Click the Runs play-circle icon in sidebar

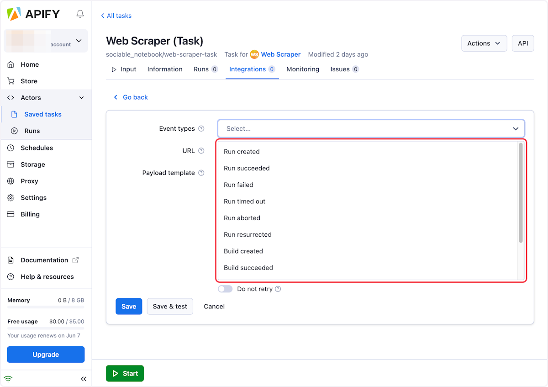point(14,131)
